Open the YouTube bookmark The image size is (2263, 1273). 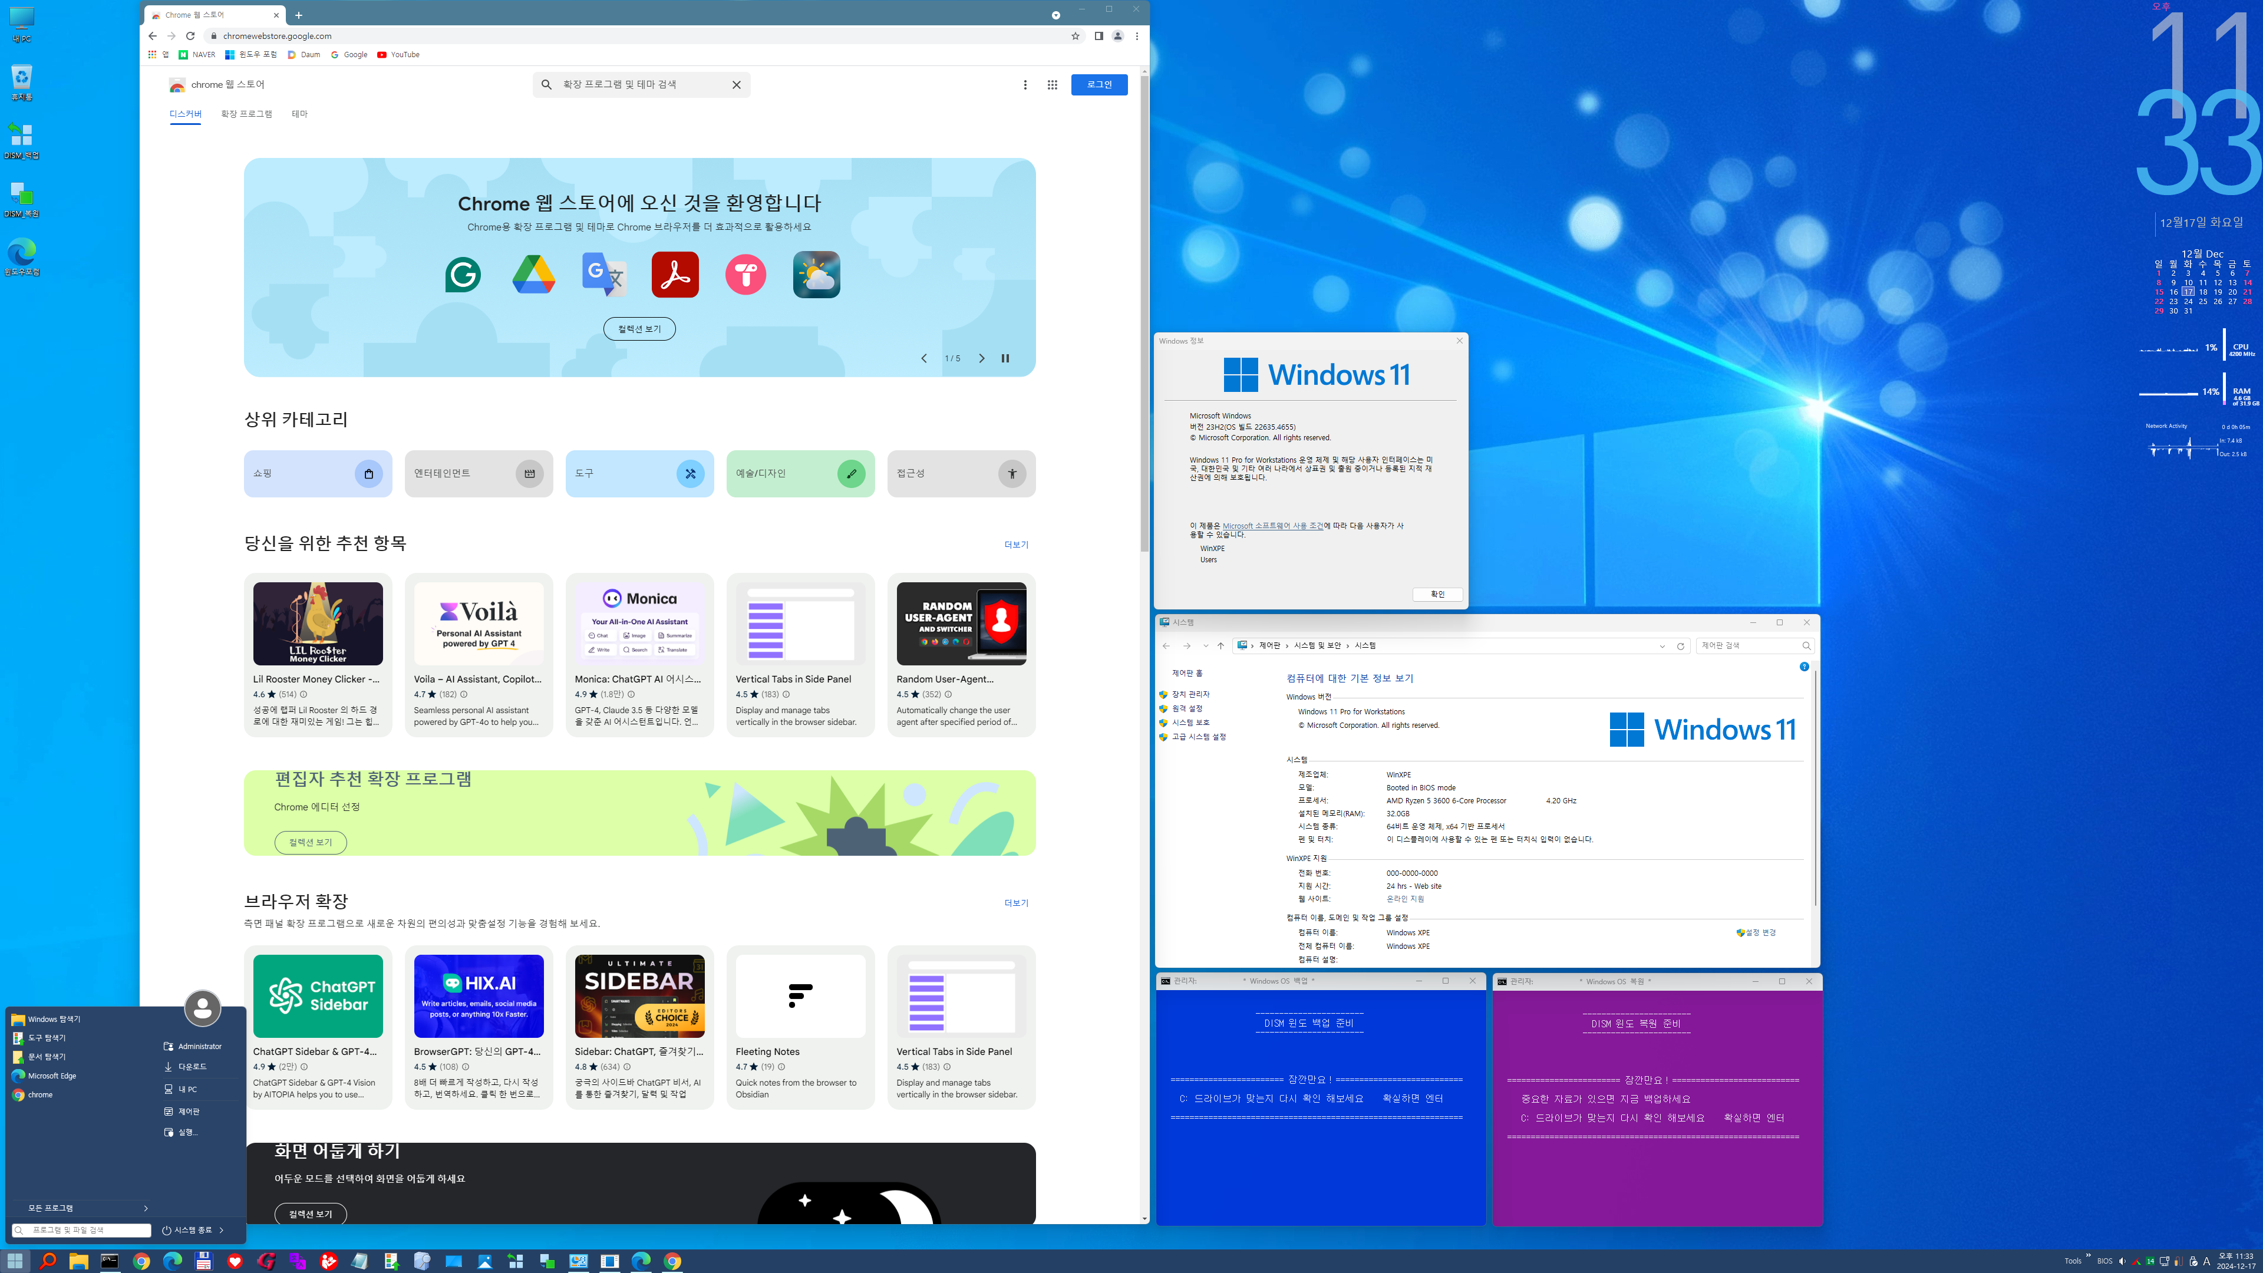(x=398, y=54)
